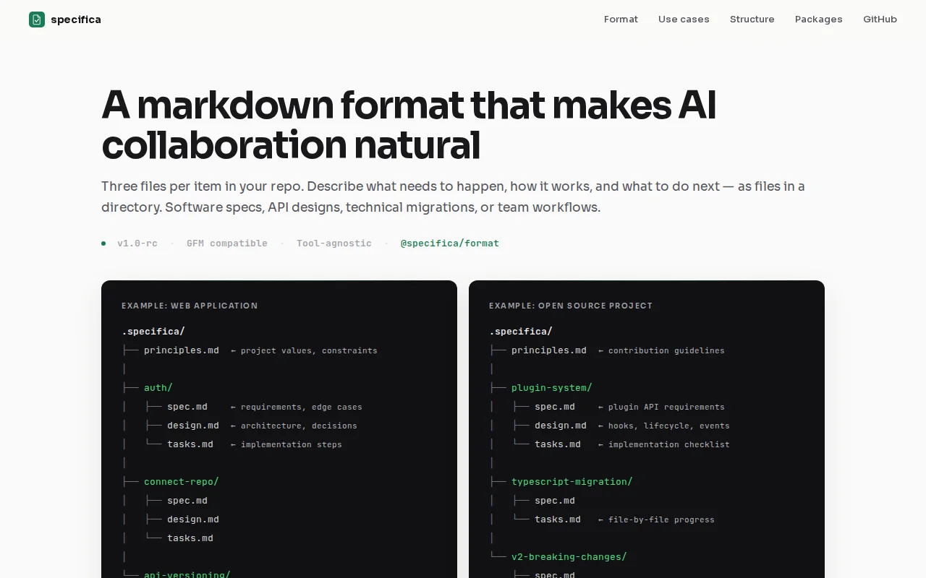The height and width of the screenshot is (578, 926).
Task: Select spec.md under typescript-migration/
Action: click(555, 501)
